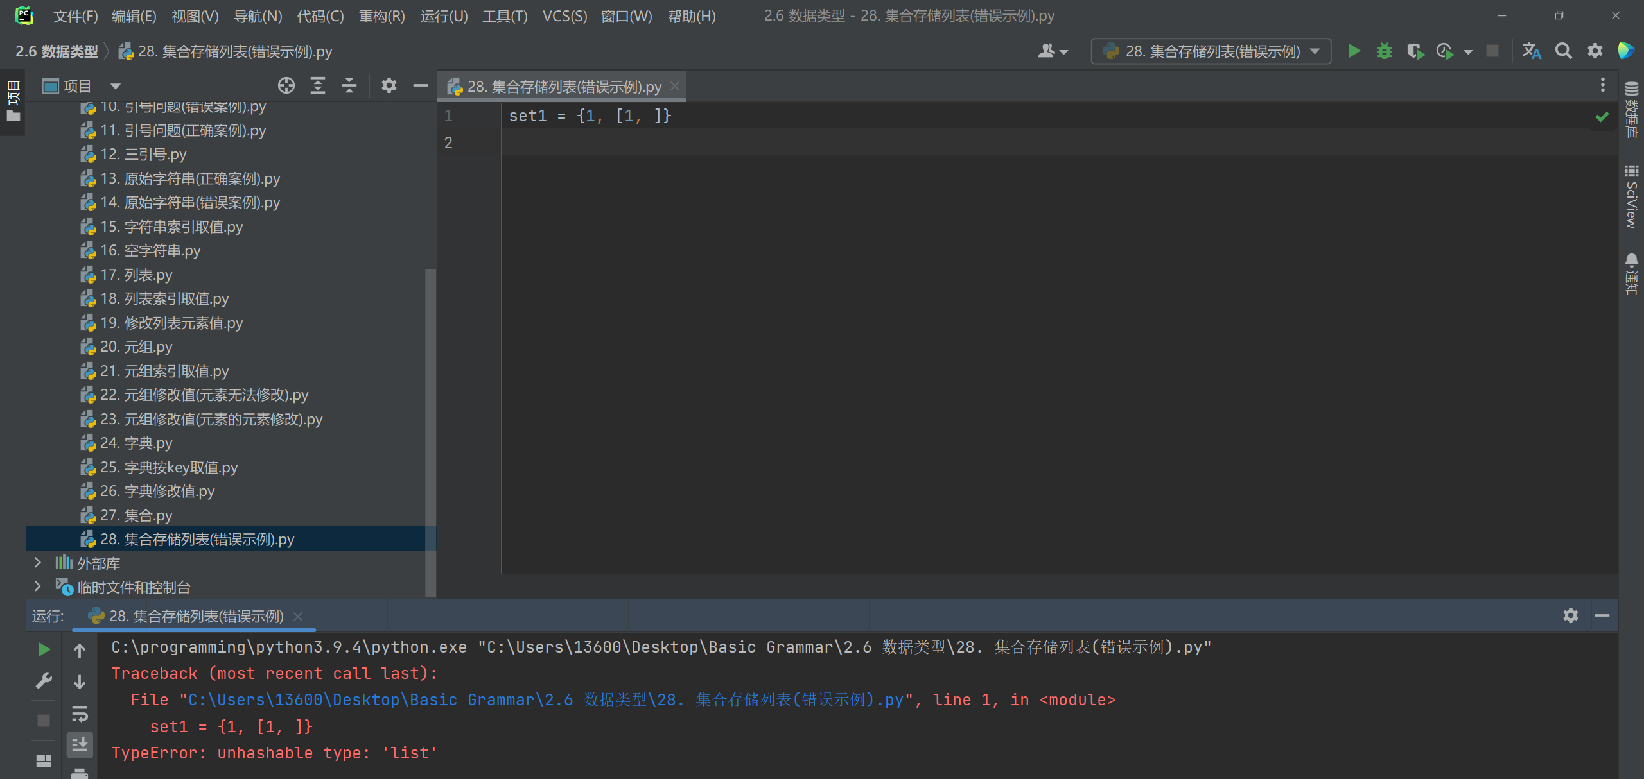Click the JetBrains Toolbox colorful icon
Screen dimensions: 1644x779
click(x=1627, y=51)
